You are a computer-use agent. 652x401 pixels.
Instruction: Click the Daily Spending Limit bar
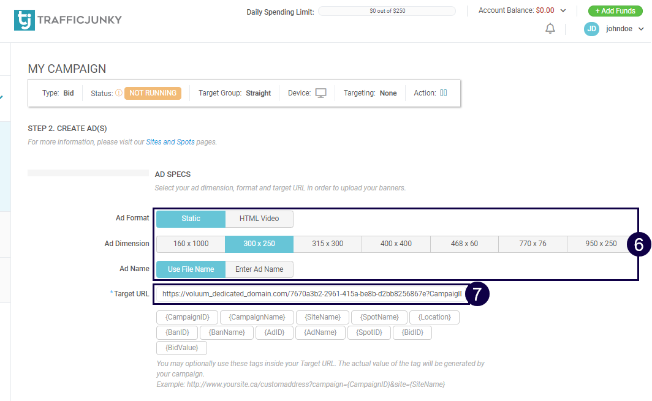click(x=387, y=11)
